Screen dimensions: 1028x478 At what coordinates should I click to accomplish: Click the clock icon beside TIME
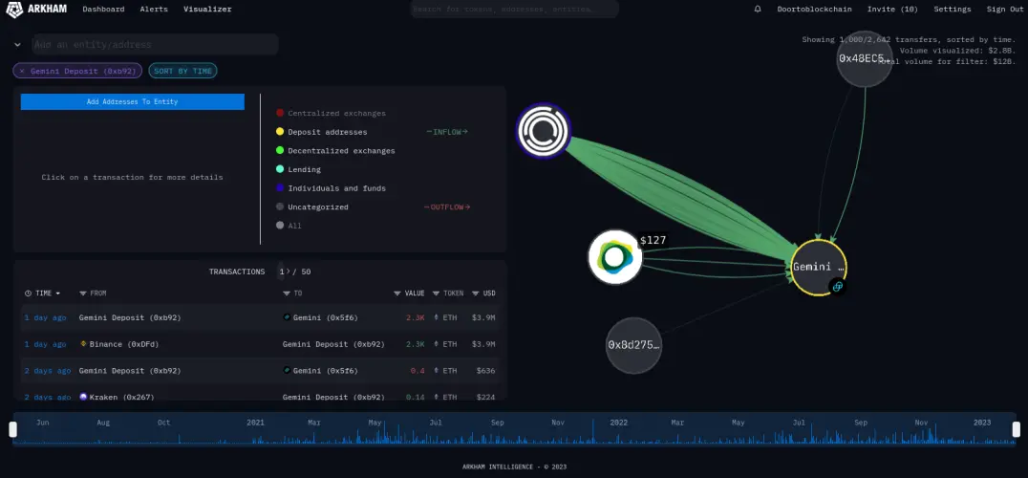pos(28,293)
